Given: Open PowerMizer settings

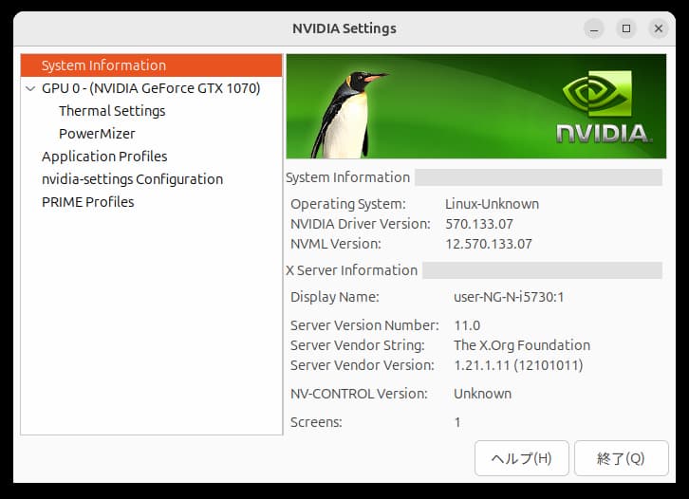Looking at the screenshot, I should [97, 134].
